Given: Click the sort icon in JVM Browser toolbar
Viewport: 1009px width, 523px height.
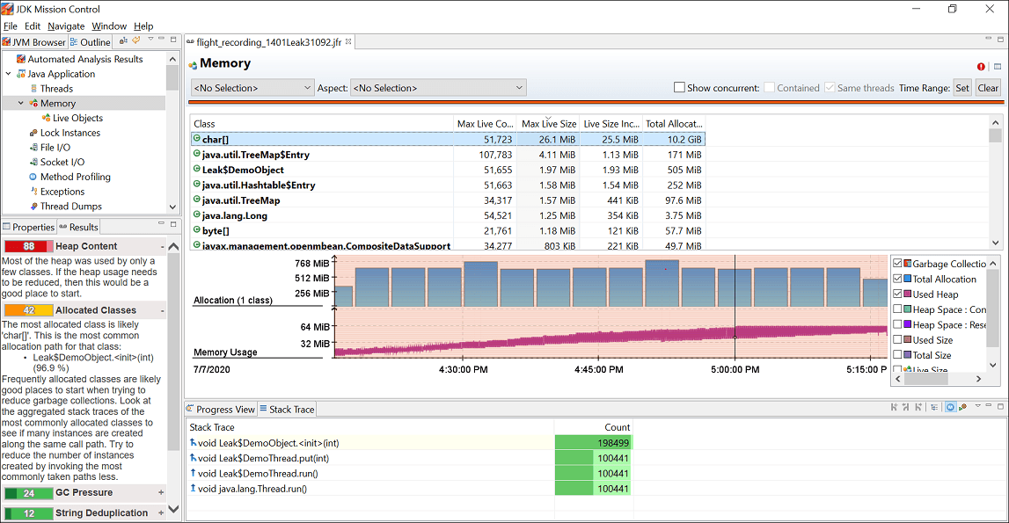Looking at the screenshot, I should pyautogui.click(x=123, y=41).
